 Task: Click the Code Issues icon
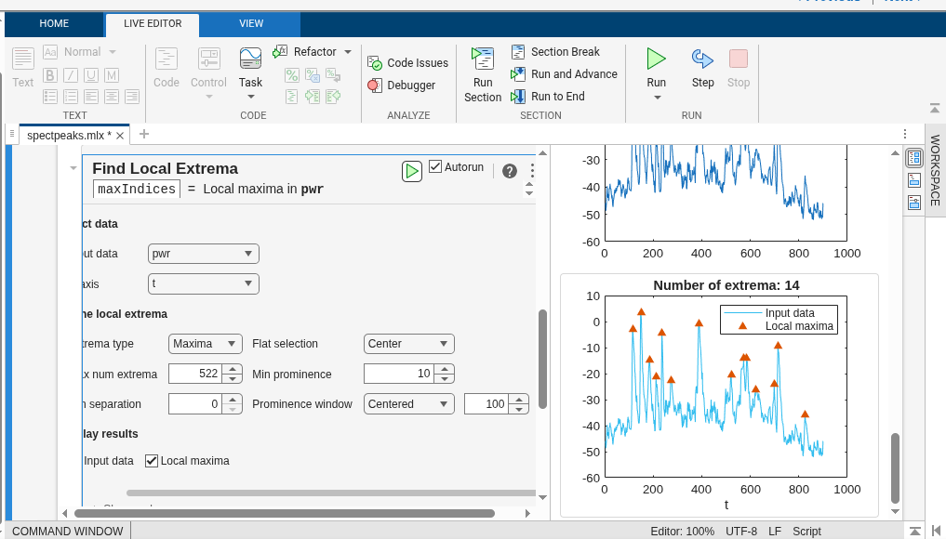click(x=375, y=63)
